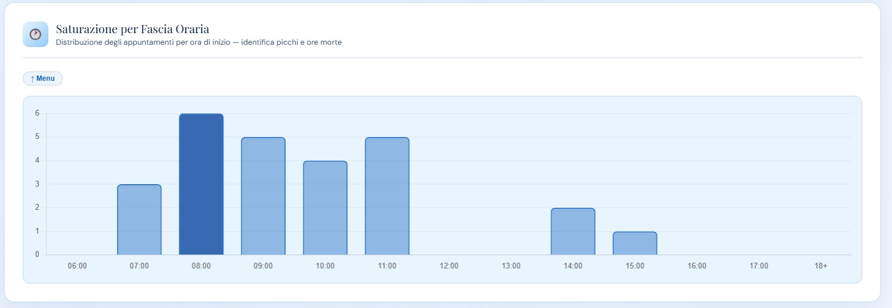Click the subtitle about distribuzione degli appuntamenti

[x=199, y=42]
